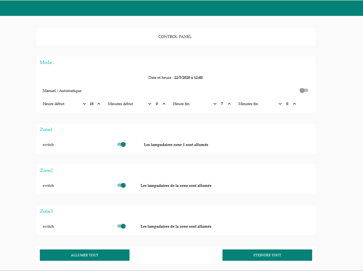Click the up arrow next to 7

[x=229, y=104]
